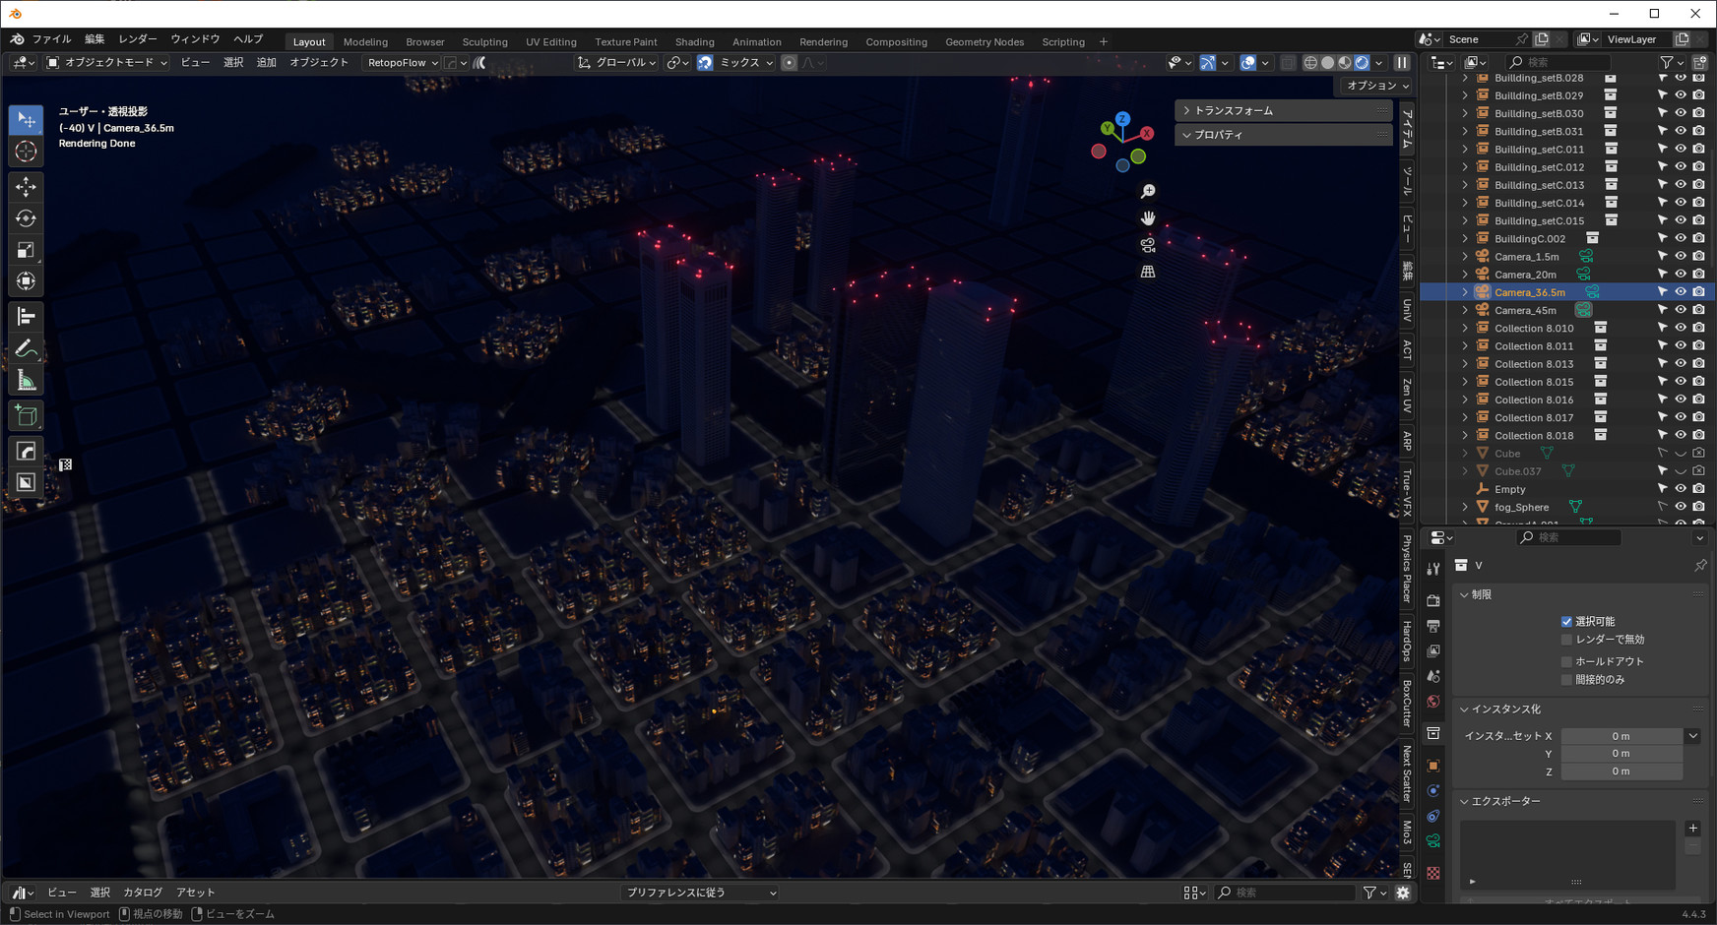Select the Select Box tool
Image resolution: width=1717 pixels, height=925 pixels.
pyautogui.click(x=26, y=120)
